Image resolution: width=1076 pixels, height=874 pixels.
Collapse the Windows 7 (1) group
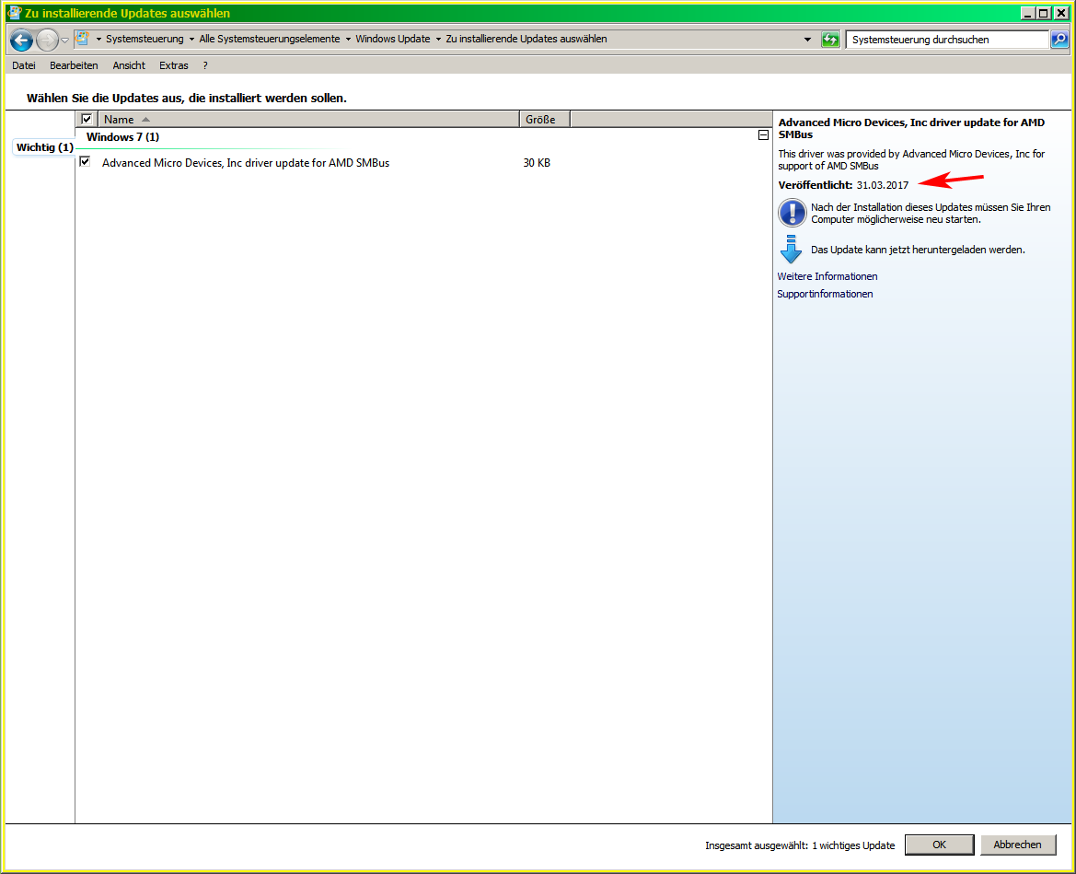click(x=763, y=135)
